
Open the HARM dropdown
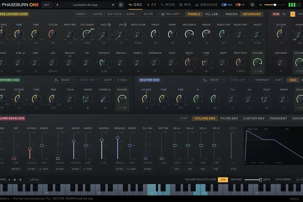pos(81,14)
